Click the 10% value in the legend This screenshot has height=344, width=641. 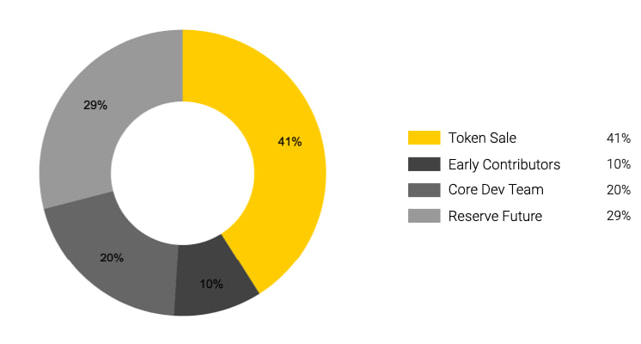(x=619, y=164)
